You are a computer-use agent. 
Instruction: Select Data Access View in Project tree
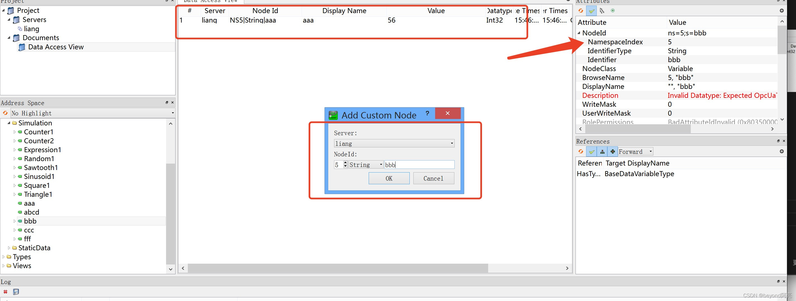(56, 47)
